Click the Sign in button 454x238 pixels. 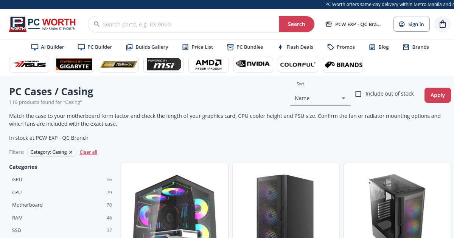tap(412, 24)
